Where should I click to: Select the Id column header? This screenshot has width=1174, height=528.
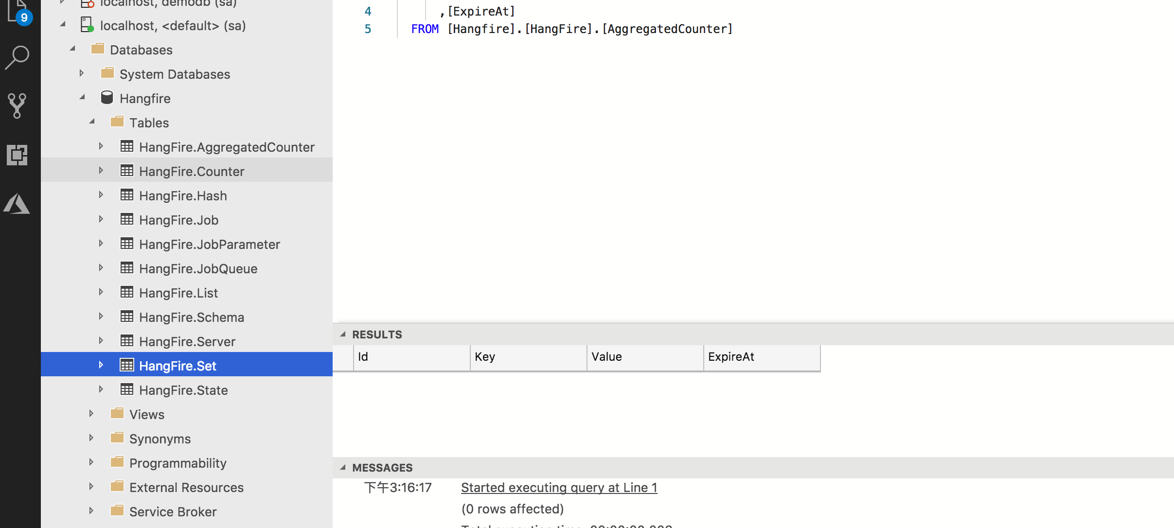point(411,357)
